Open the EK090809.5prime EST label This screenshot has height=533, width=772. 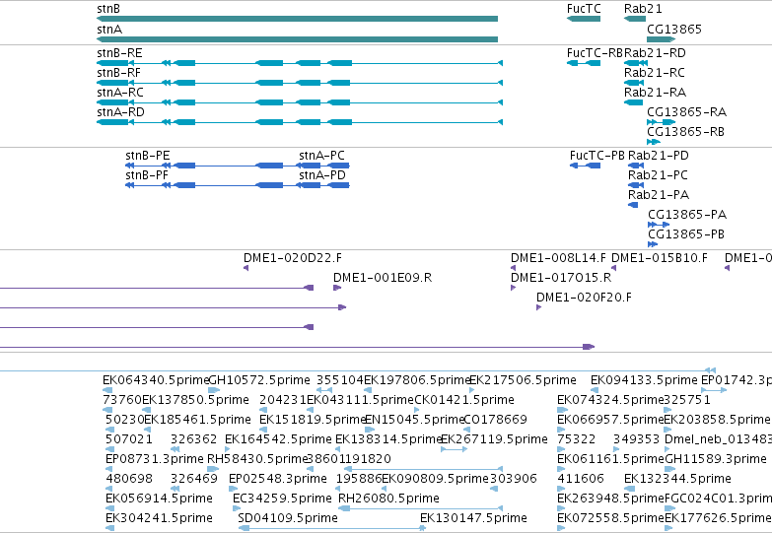(x=435, y=479)
